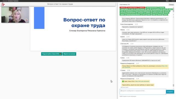The width and height of the screenshot is (176, 99).
Task: Open the link in moderator message at 11:27
Action: 165,66
